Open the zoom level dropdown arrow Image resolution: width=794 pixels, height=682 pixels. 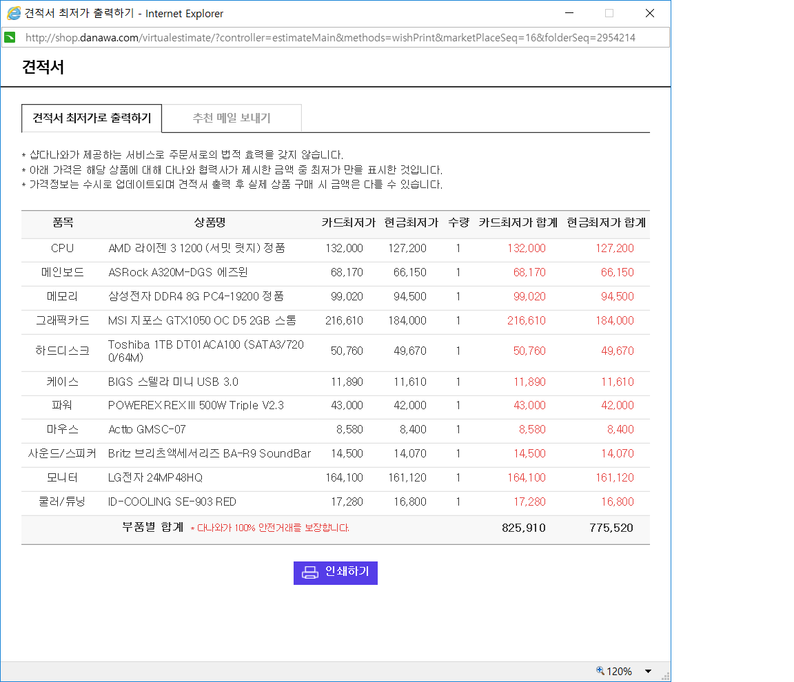pyautogui.click(x=648, y=672)
